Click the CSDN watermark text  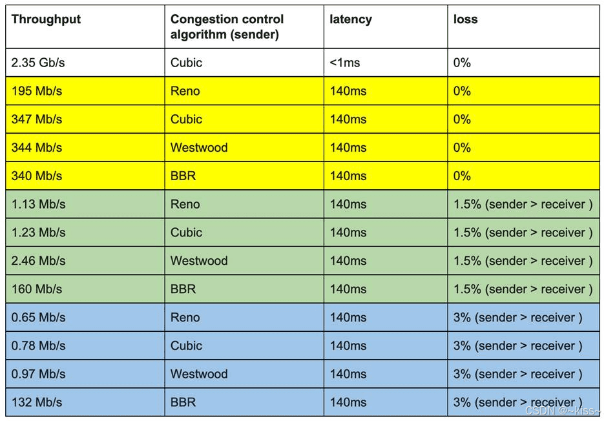(563, 411)
